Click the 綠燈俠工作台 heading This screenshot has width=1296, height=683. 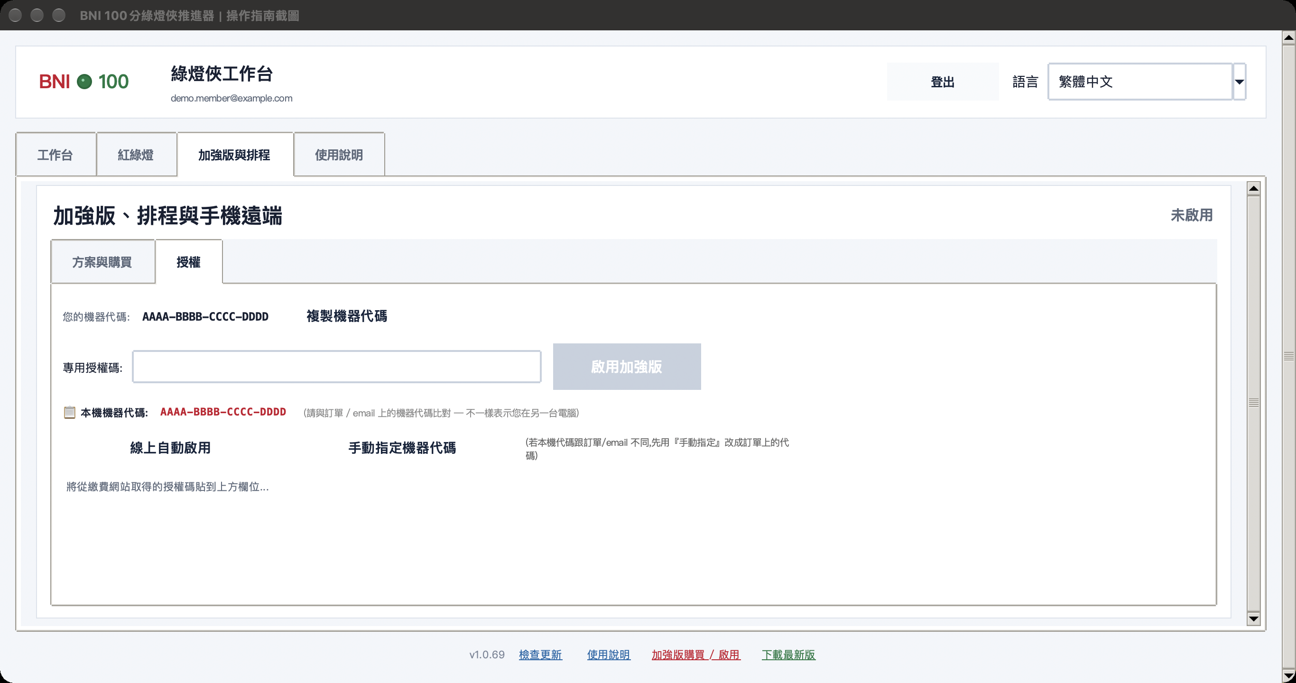[x=222, y=74]
